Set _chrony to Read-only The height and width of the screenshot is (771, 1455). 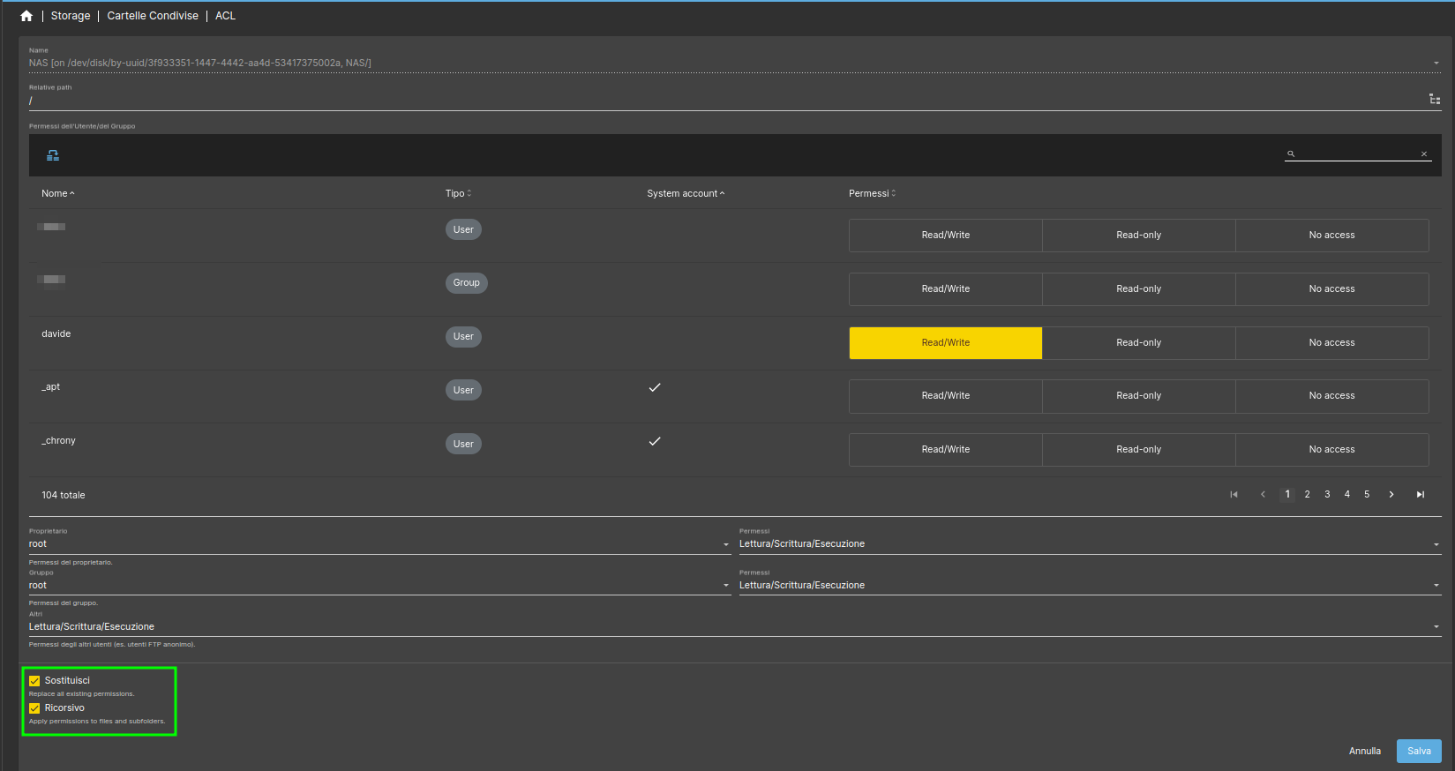(1139, 450)
